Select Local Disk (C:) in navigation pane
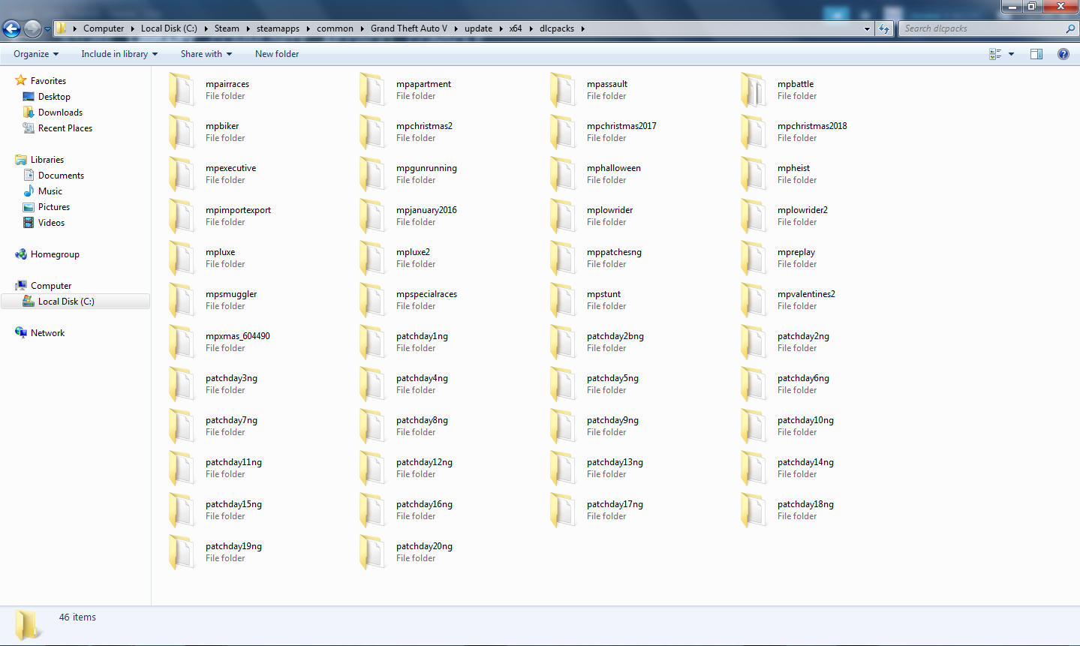 [x=66, y=302]
